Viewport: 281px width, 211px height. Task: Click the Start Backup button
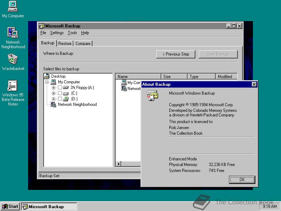click(x=218, y=54)
